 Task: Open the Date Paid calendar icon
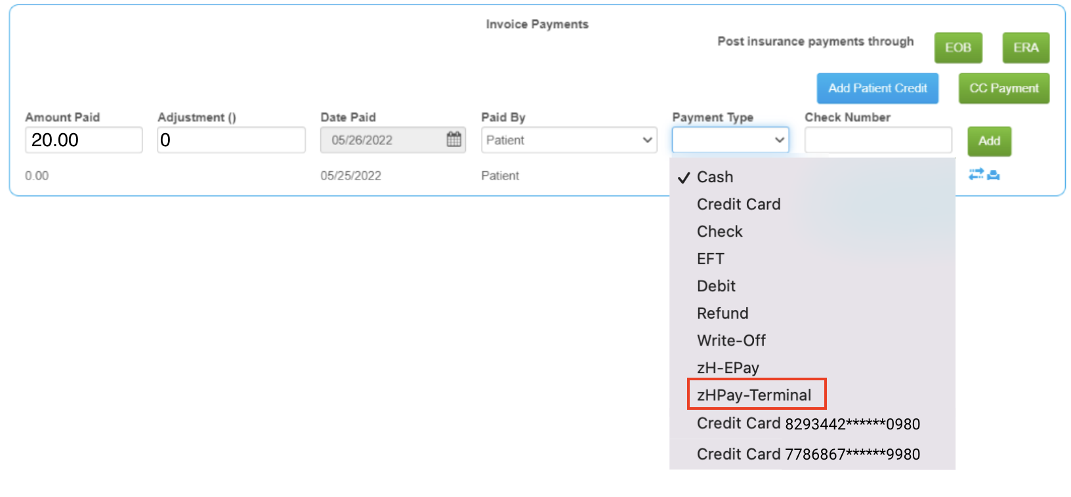click(453, 139)
